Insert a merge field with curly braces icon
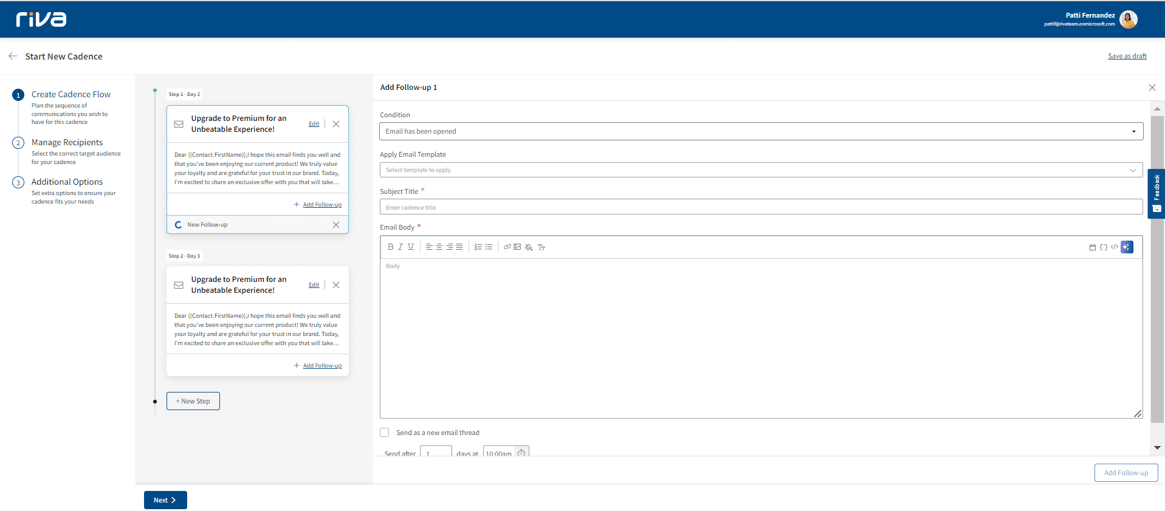 (x=1104, y=247)
